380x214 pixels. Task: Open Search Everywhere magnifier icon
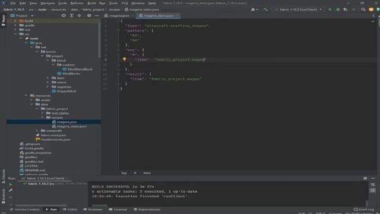tap(363, 10)
